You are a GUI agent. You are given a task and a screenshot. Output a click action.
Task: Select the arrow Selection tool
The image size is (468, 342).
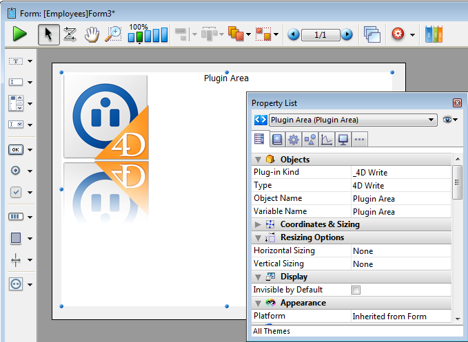[x=48, y=34]
